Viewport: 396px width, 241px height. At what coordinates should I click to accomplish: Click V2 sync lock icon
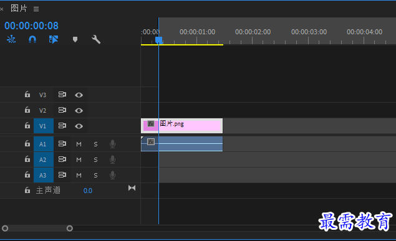62,110
